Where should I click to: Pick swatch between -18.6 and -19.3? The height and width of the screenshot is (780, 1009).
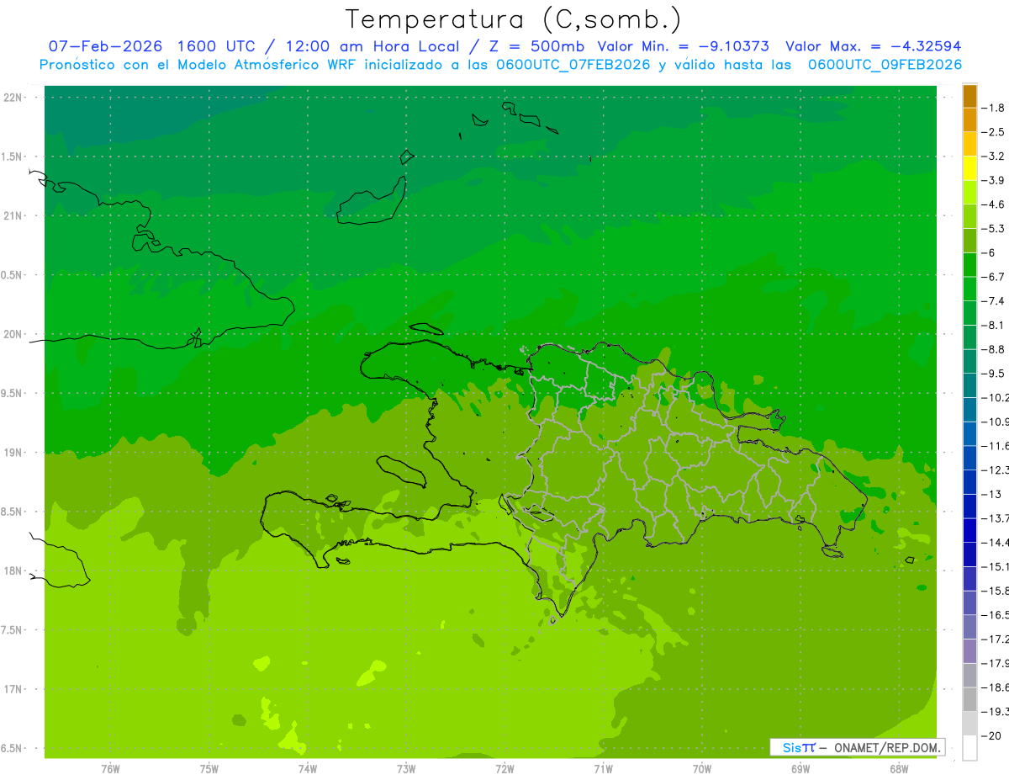point(969,700)
